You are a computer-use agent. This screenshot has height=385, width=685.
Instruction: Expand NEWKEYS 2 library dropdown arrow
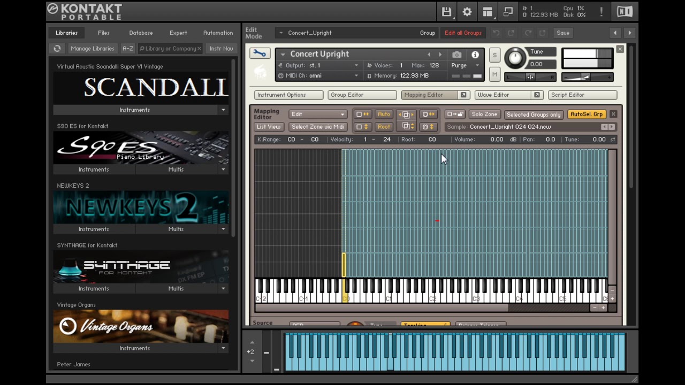pos(223,229)
